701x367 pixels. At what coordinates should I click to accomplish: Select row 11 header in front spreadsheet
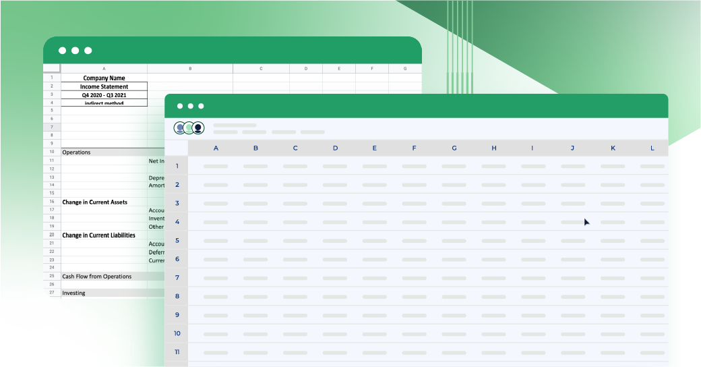[177, 351]
